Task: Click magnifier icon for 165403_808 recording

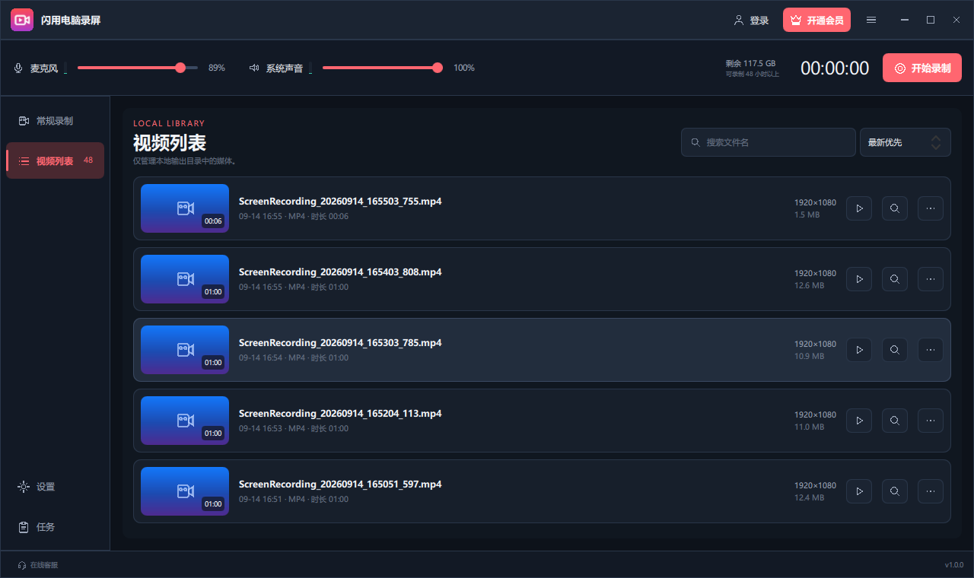Action: [x=895, y=279]
